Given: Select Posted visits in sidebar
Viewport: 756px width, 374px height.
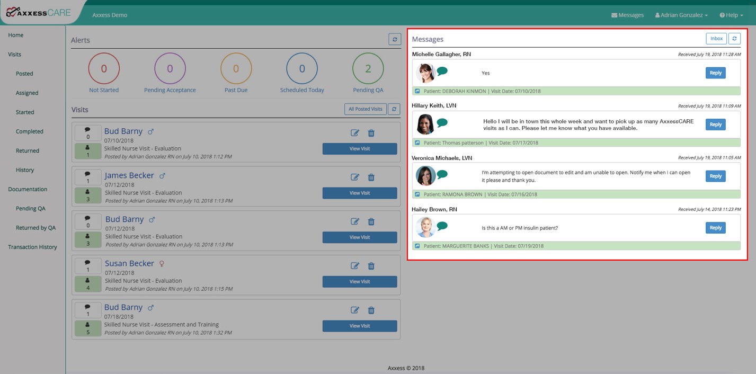Looking at the screenshot, I should (x=24, y=74).
